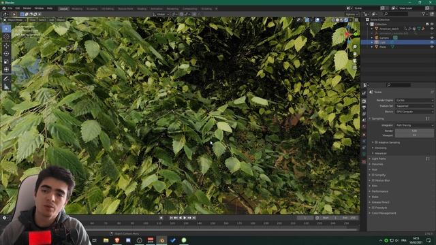Select the Scale tool

coord(6,62)
